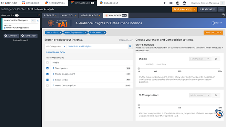Click the search magnifier icon

[130, 46]
